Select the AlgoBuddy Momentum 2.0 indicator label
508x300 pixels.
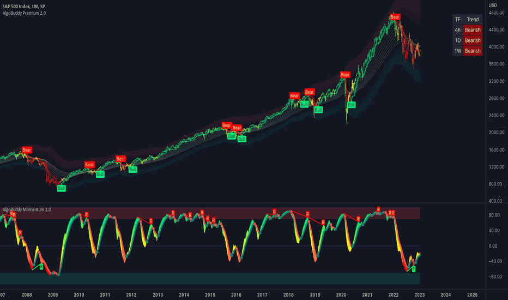point(27,209)
